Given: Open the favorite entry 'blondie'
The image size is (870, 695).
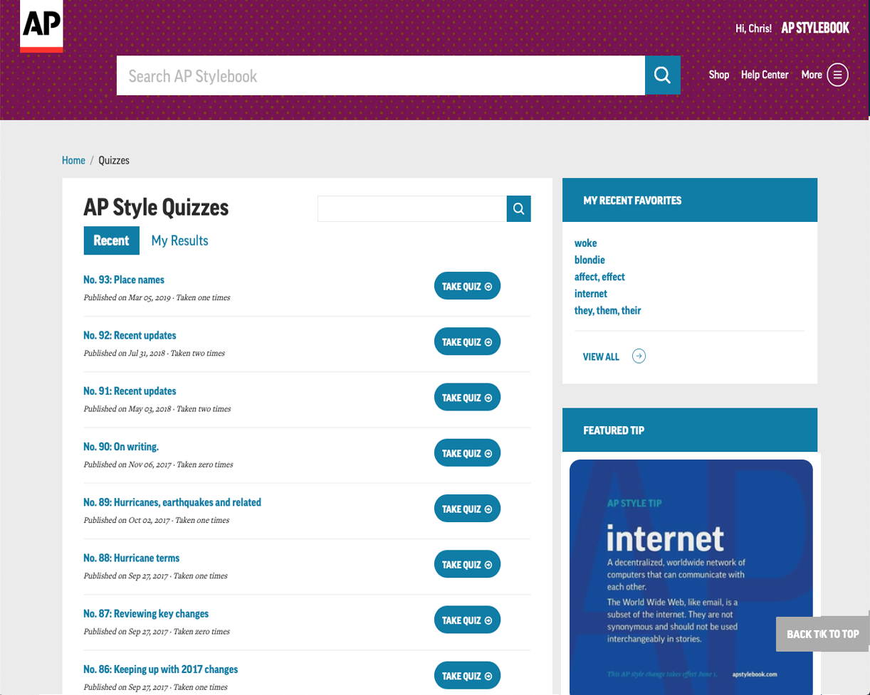Looking at the screenshot, I should tap(589, 260).
